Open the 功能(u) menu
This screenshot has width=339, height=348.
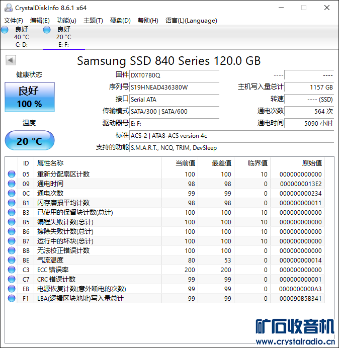click(66, 21)
